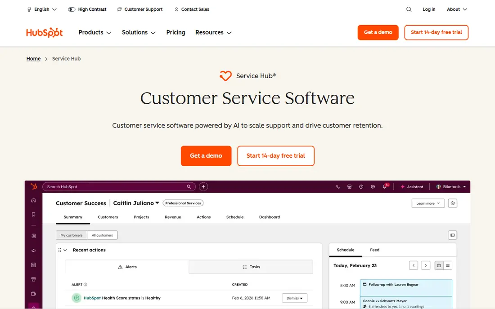Click the workspace settings gear beside Learn more
Screen dimensions: 495x309
click(x=452, y=203)
